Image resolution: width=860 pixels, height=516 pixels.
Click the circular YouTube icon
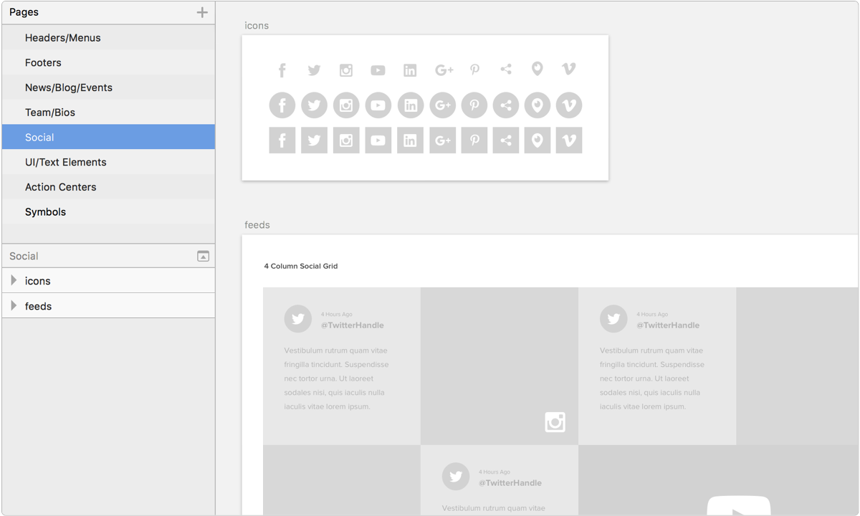tap(378, 105)
